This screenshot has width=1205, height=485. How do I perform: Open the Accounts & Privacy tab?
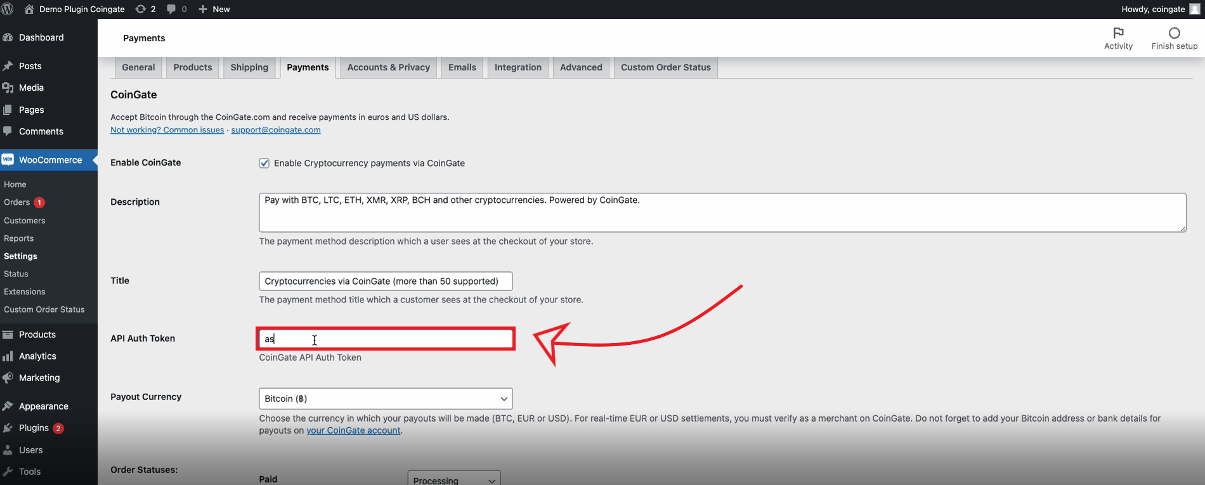389,67
